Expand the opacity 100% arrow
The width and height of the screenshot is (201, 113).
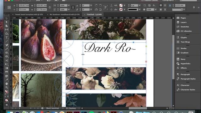(156, 9)
